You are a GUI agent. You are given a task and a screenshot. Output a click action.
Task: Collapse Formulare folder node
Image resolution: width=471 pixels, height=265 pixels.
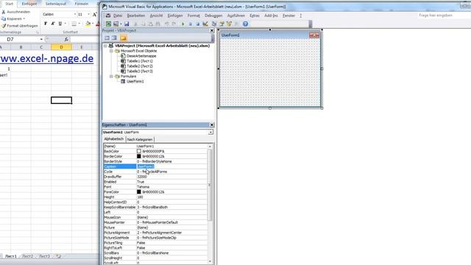tap(111, 77)
